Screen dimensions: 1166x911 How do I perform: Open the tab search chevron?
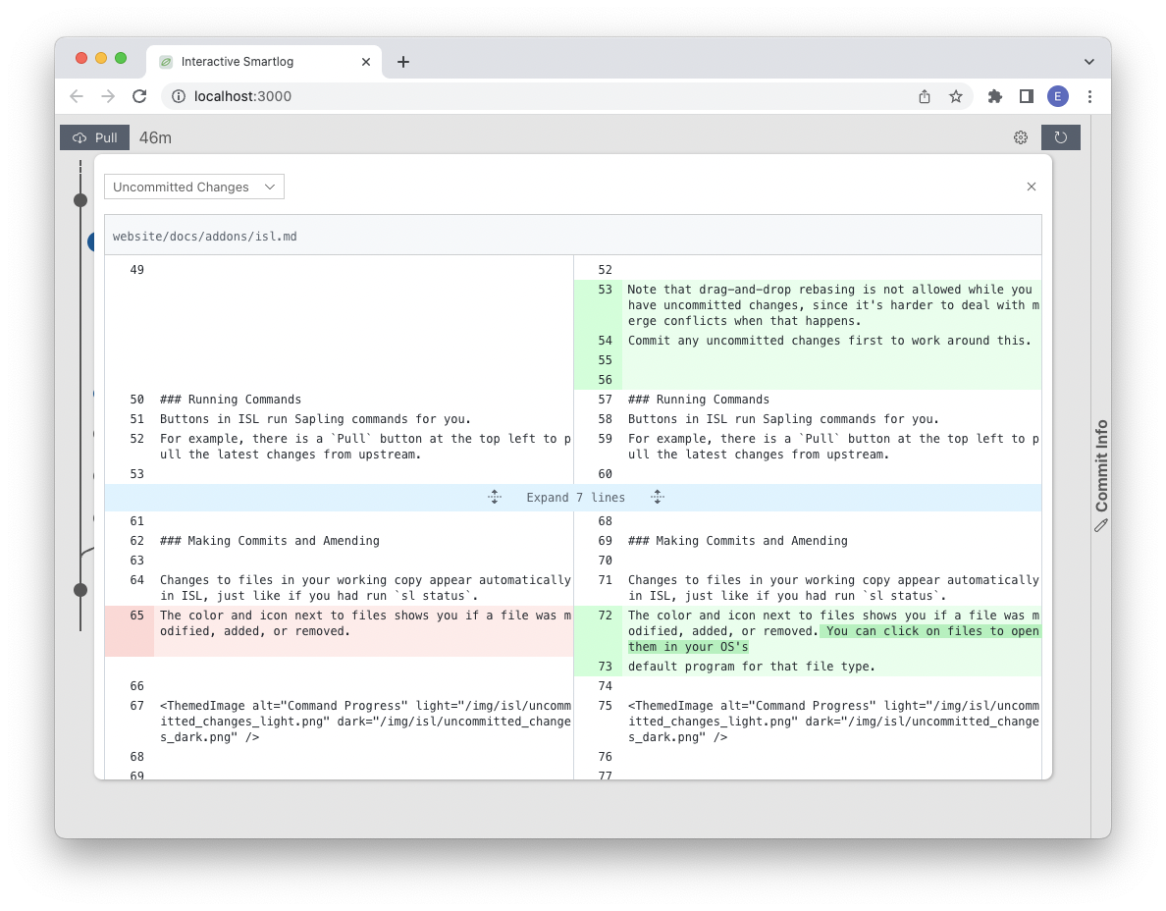[1088, 62]
